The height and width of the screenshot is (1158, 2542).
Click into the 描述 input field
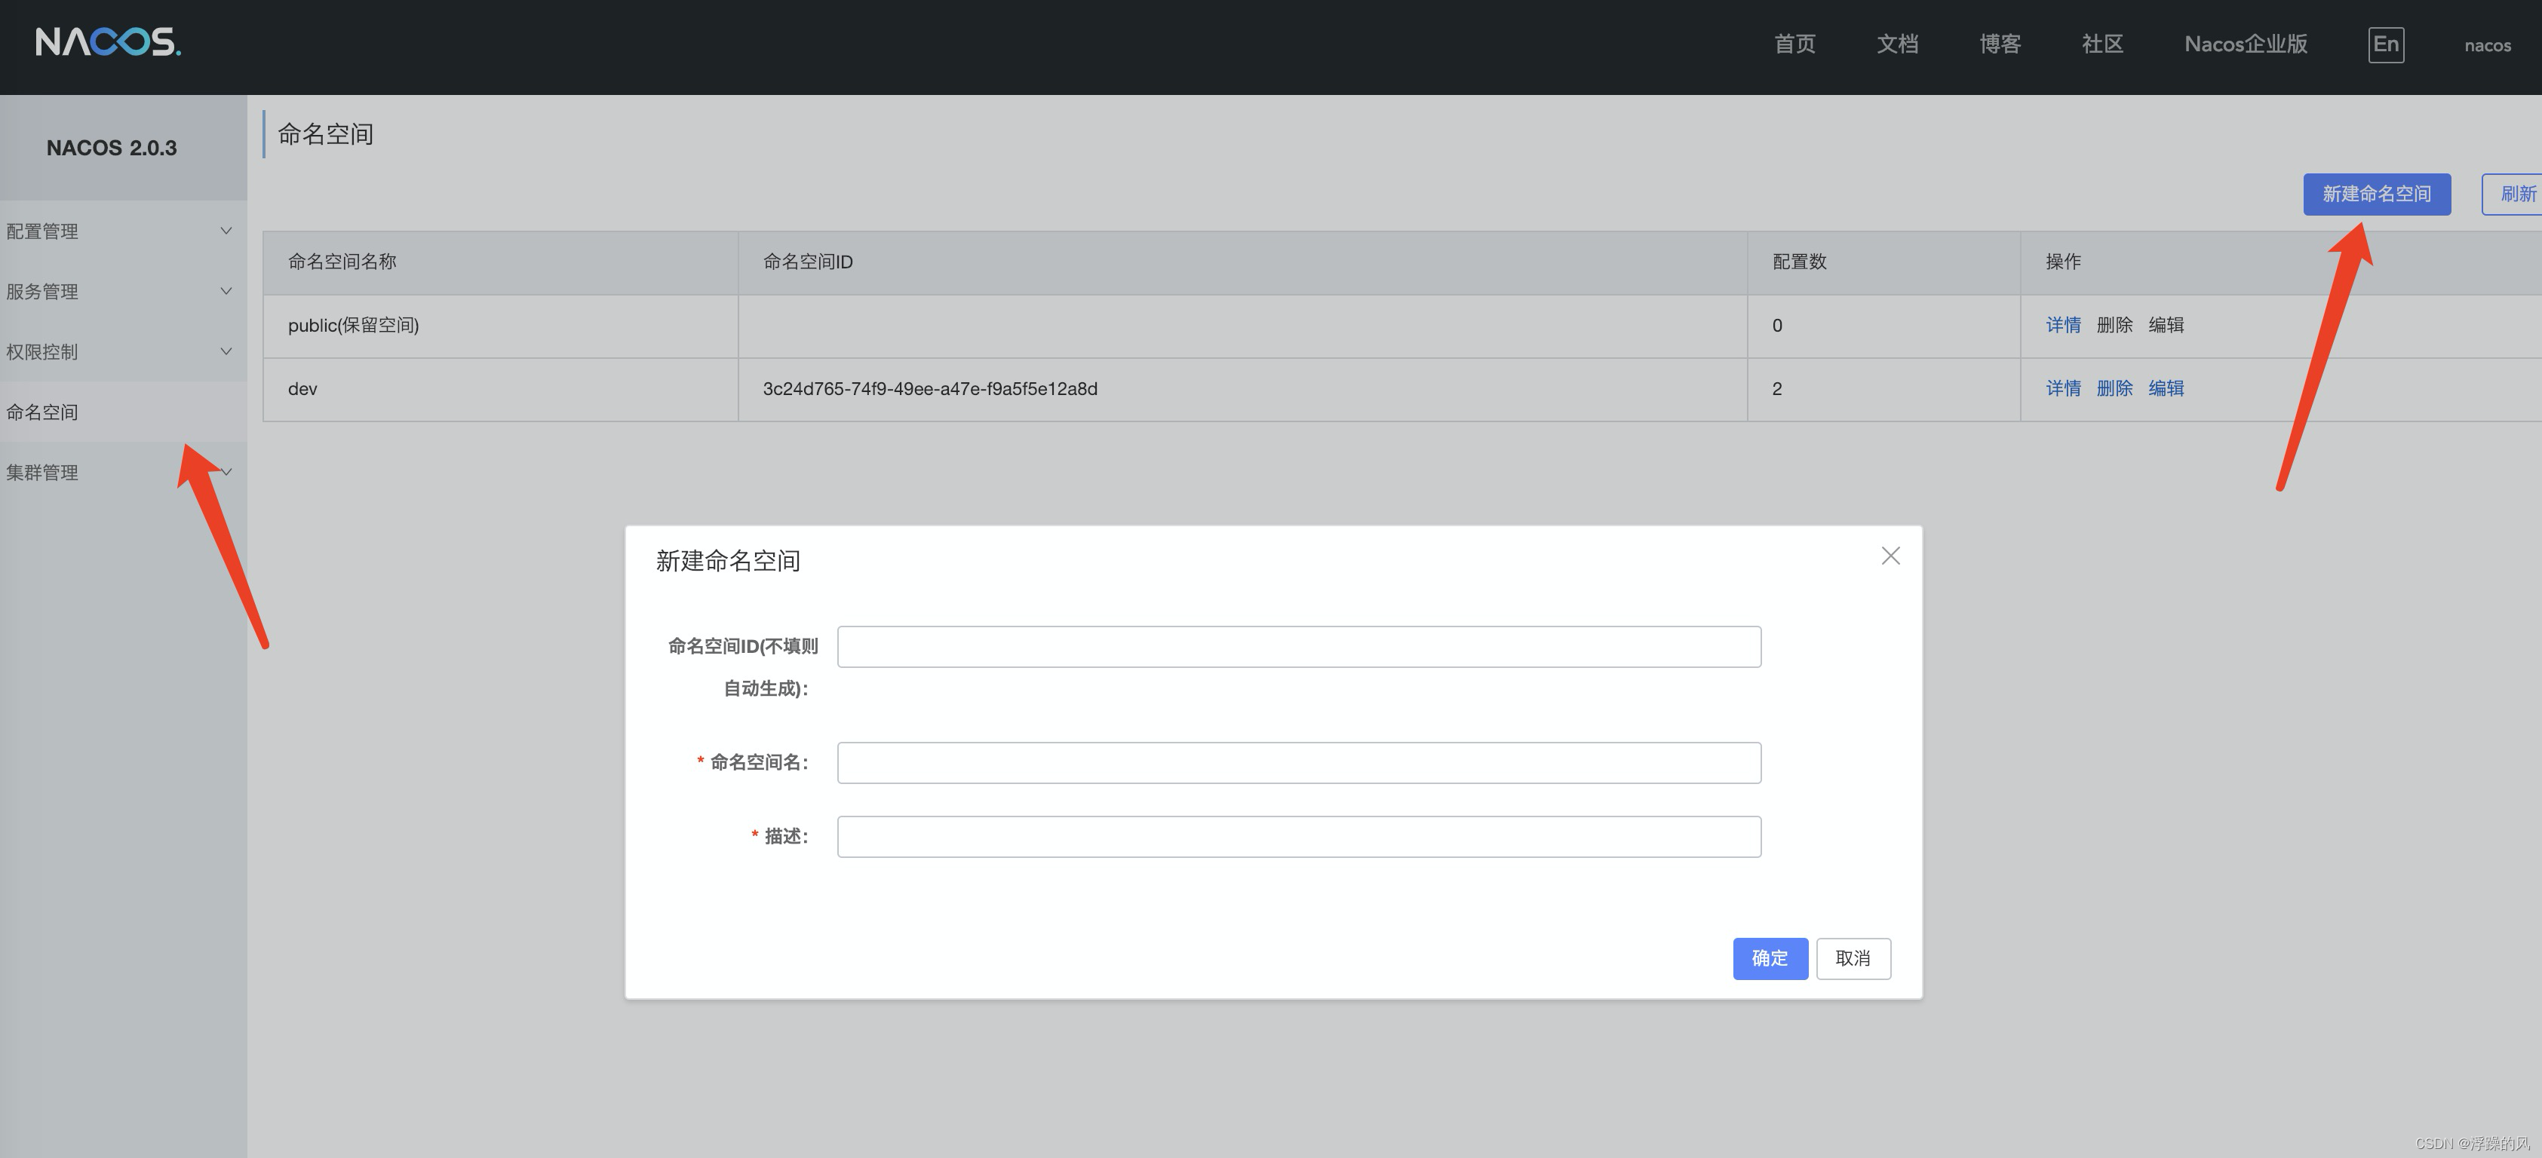(1299, 836)
